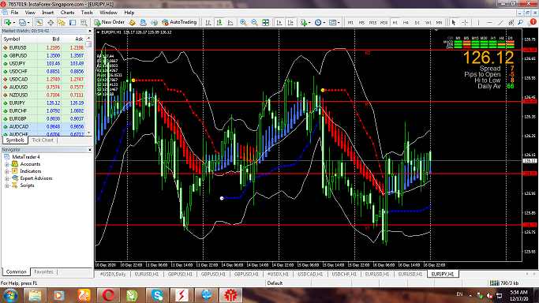Expand the Indicators tree node in Navigator
The width and height of the screenshot is (539, 303).
[6, 171]
